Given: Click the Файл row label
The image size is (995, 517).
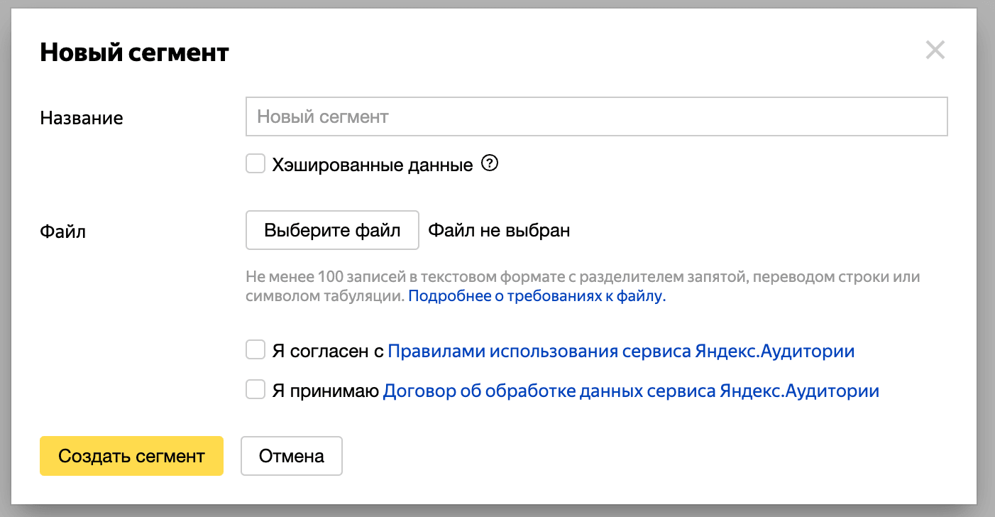Looking at the screenshot, I should 63,232.
